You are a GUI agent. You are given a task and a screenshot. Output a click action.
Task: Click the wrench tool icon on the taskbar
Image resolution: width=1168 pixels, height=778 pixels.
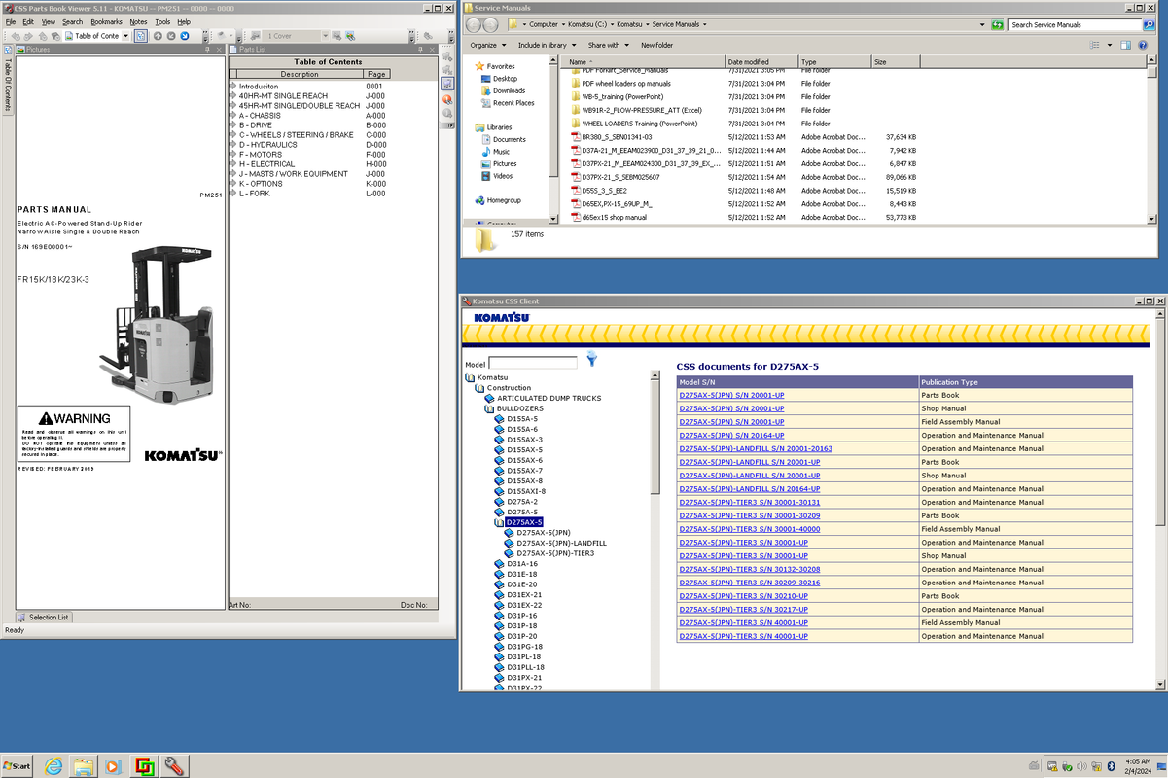[175, 765]
